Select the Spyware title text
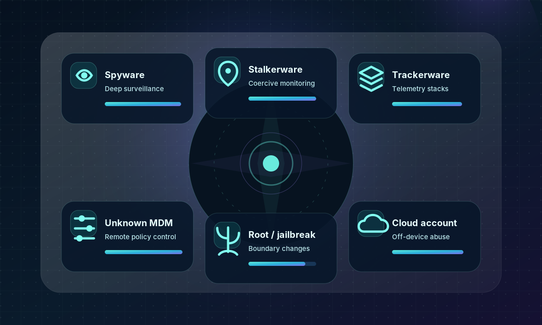Image resolution: width=542 pixels, height=325 pixels. pyautogui.click(x=125, y=75)
